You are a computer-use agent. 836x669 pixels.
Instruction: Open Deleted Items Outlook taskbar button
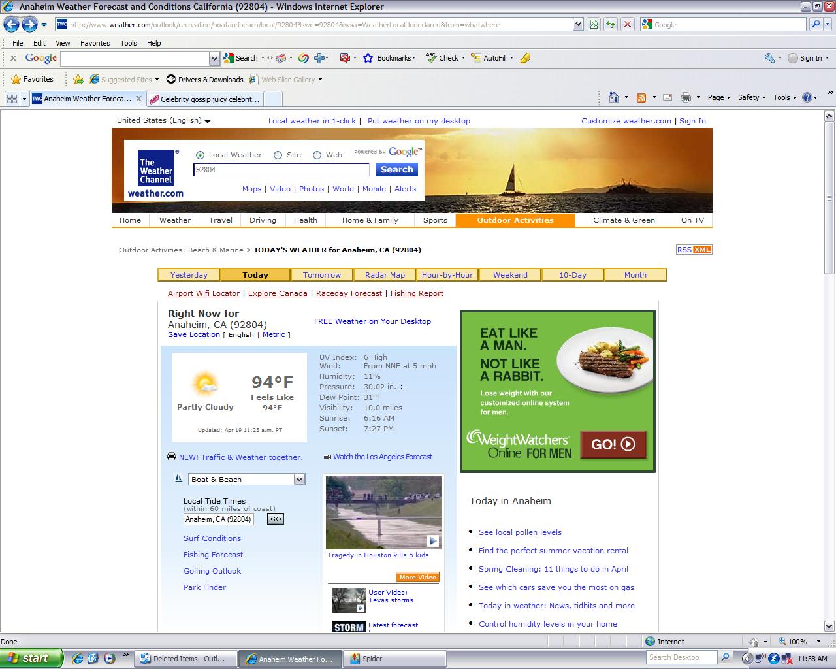tap(186, 659)
